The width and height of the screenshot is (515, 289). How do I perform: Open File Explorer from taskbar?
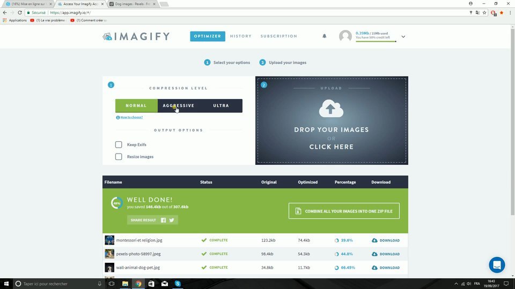(125, 284)
